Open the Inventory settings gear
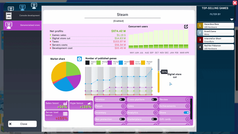Viewport: 238px width, 134px height. (x=123, y=113)
